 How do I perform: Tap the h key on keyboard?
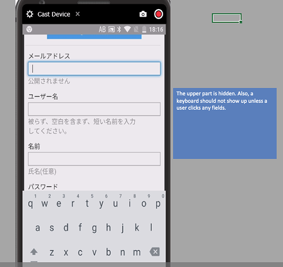tap(108, 227)
